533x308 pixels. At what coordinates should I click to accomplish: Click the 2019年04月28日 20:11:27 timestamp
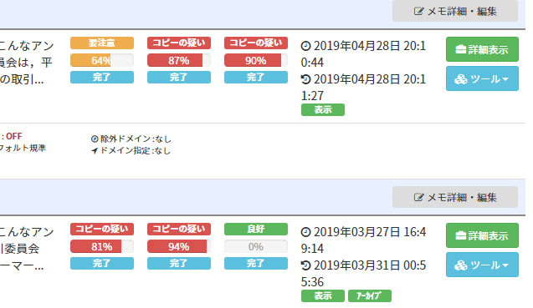(363, 87)
